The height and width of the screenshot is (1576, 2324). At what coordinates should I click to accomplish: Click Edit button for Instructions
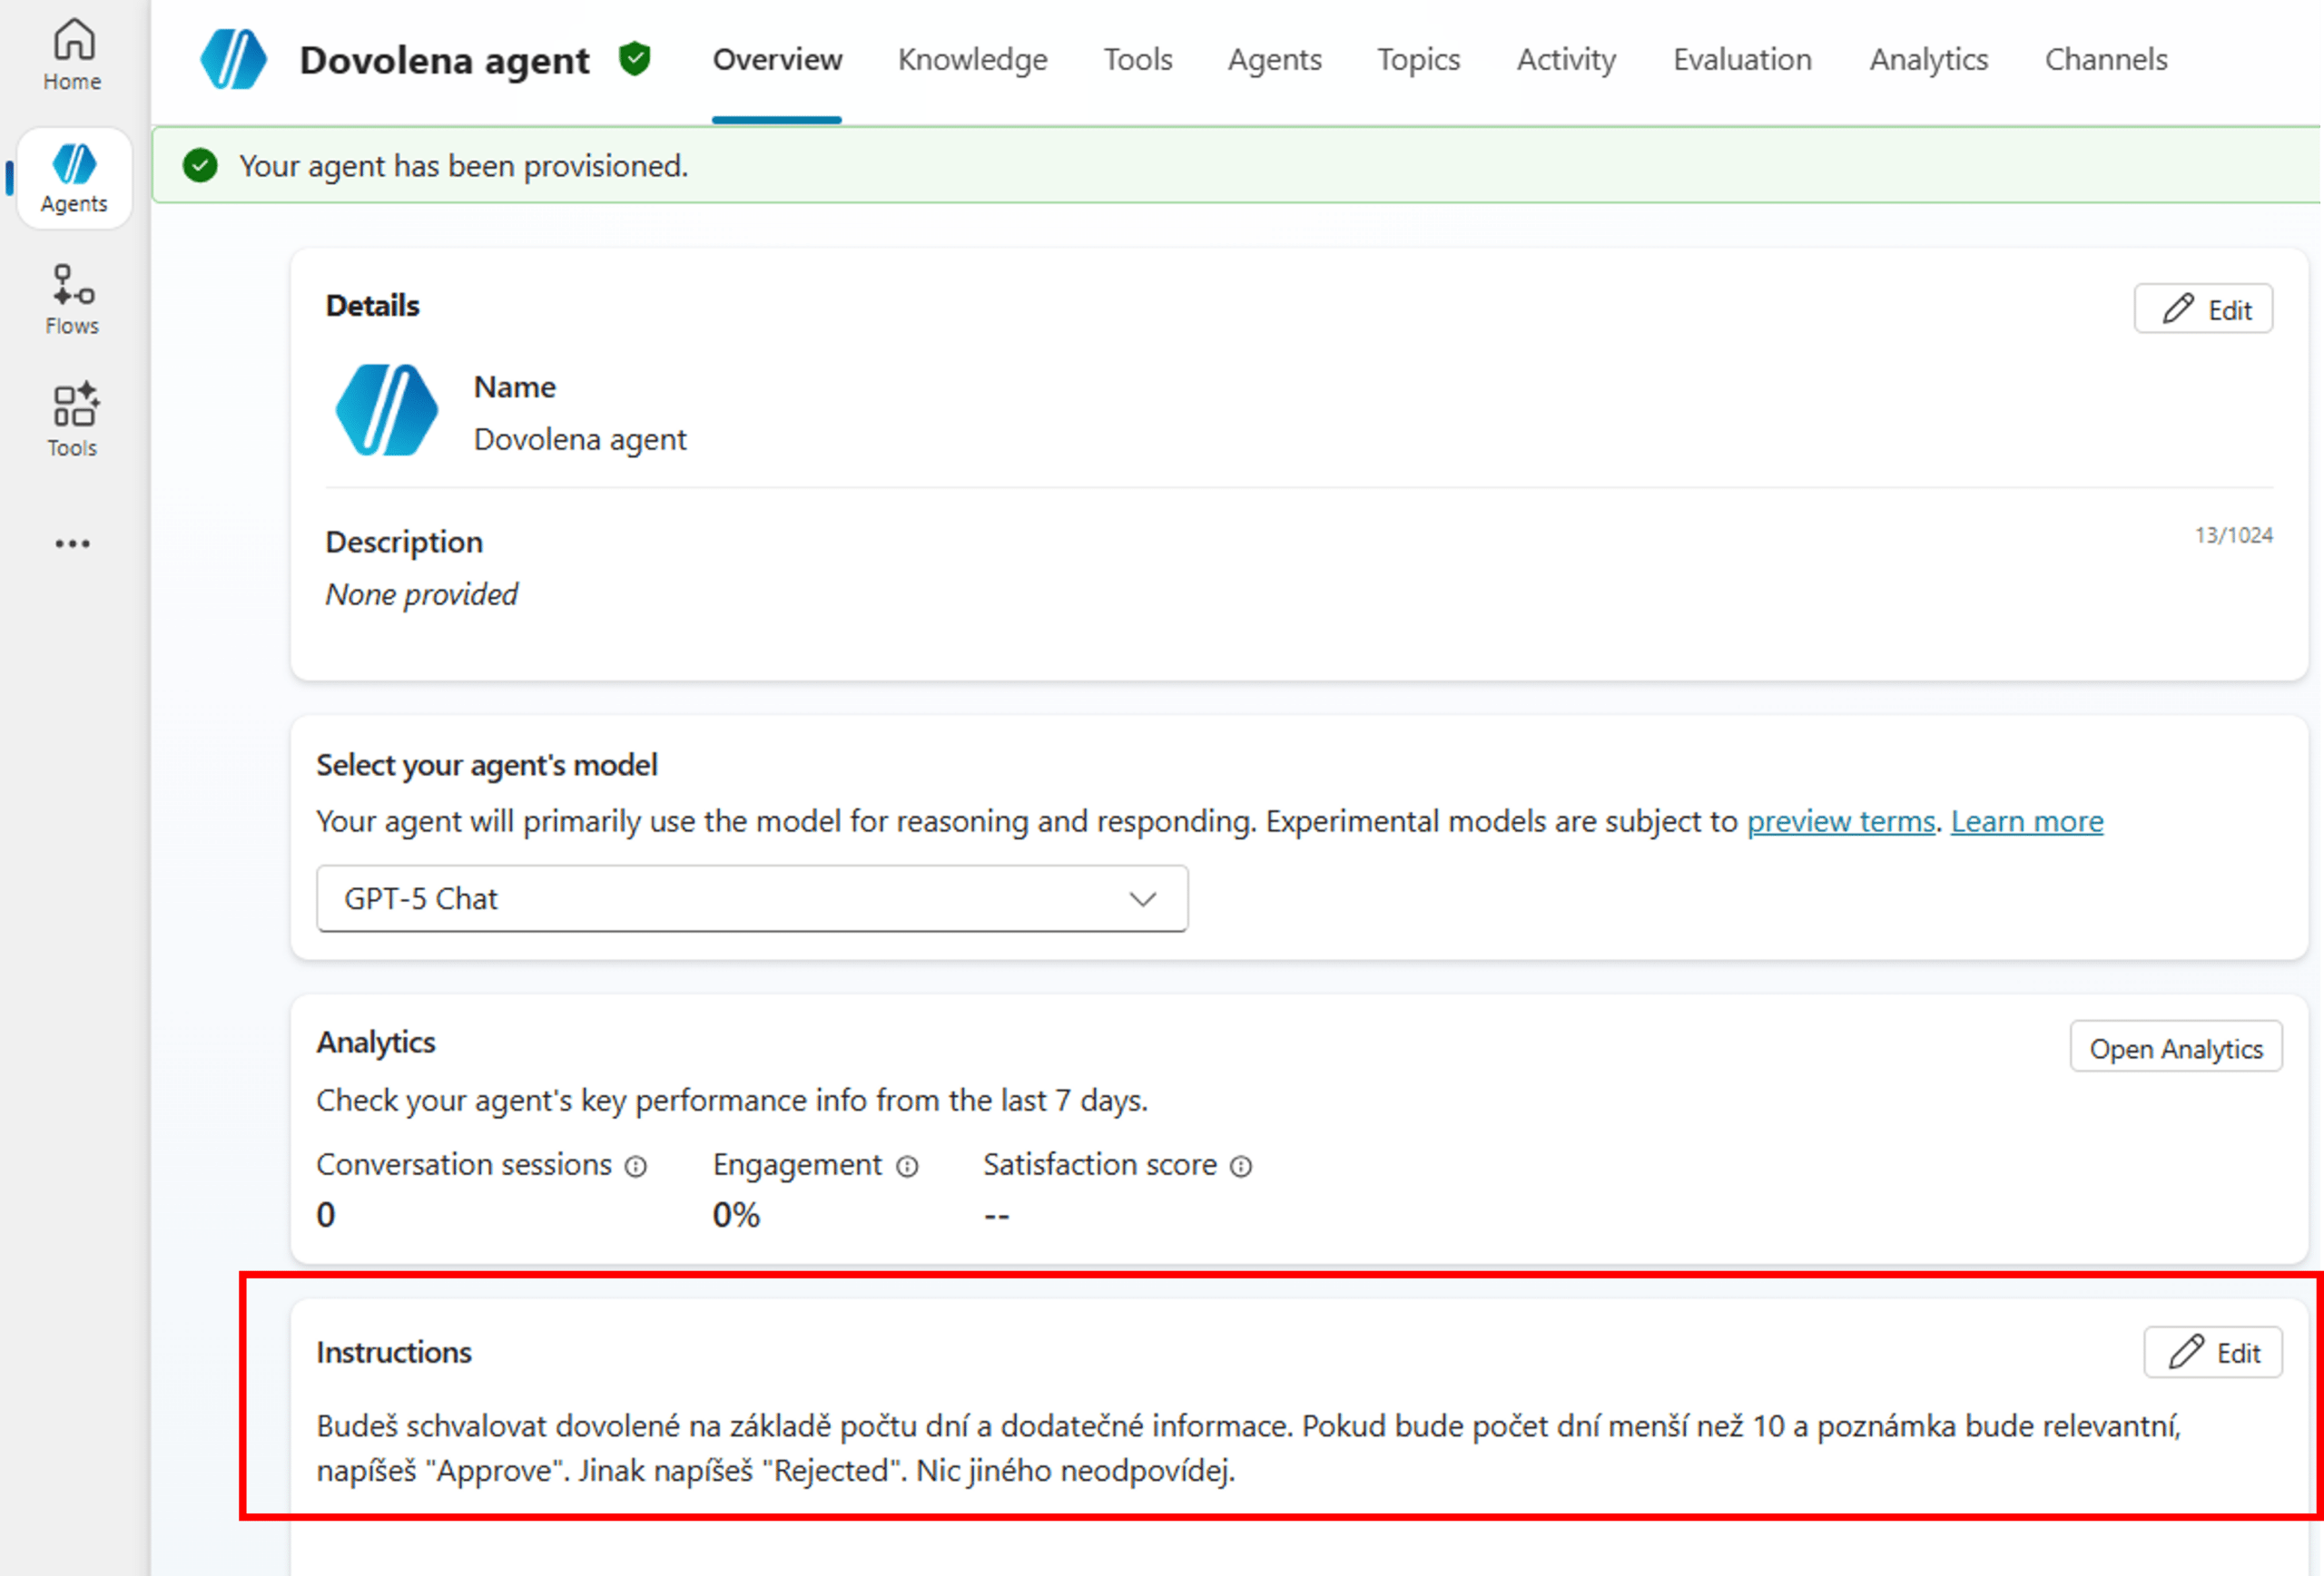[2212, 1352]
